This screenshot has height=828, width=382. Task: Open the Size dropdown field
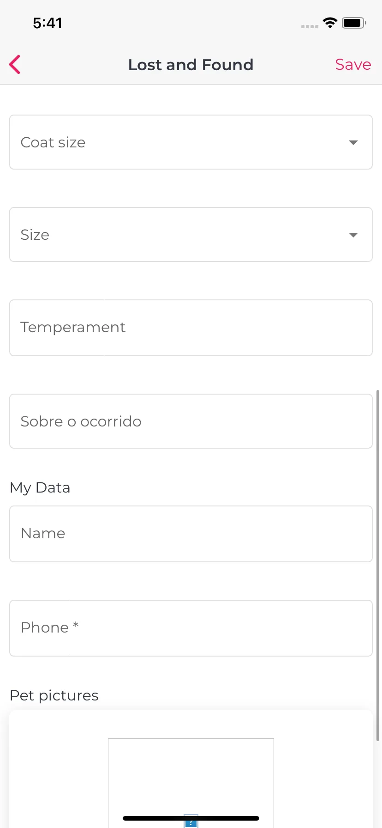click(x=191, y=235)
